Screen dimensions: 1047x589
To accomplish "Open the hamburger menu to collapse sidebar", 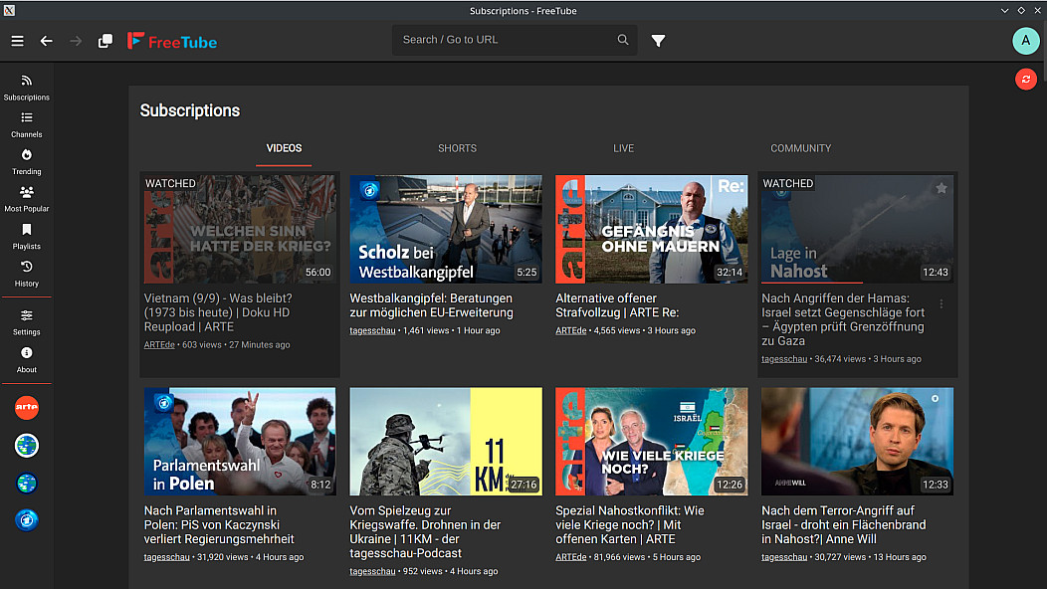I will point(17,41).
